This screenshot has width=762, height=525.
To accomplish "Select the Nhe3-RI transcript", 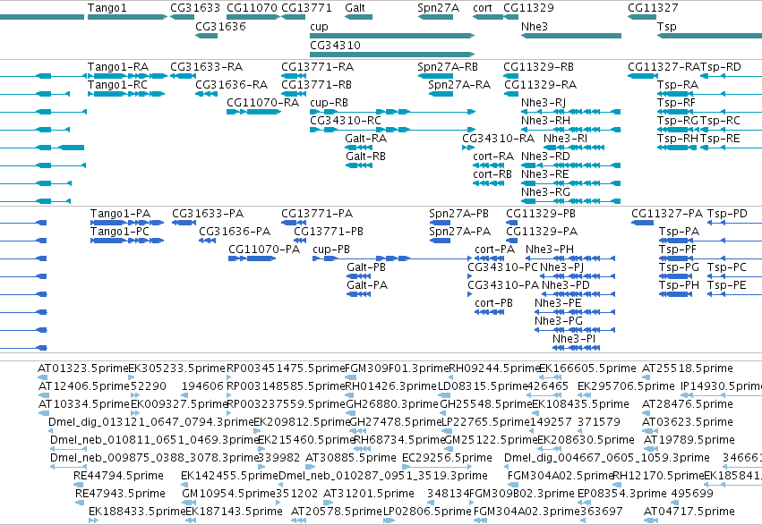I will point(574,148).
